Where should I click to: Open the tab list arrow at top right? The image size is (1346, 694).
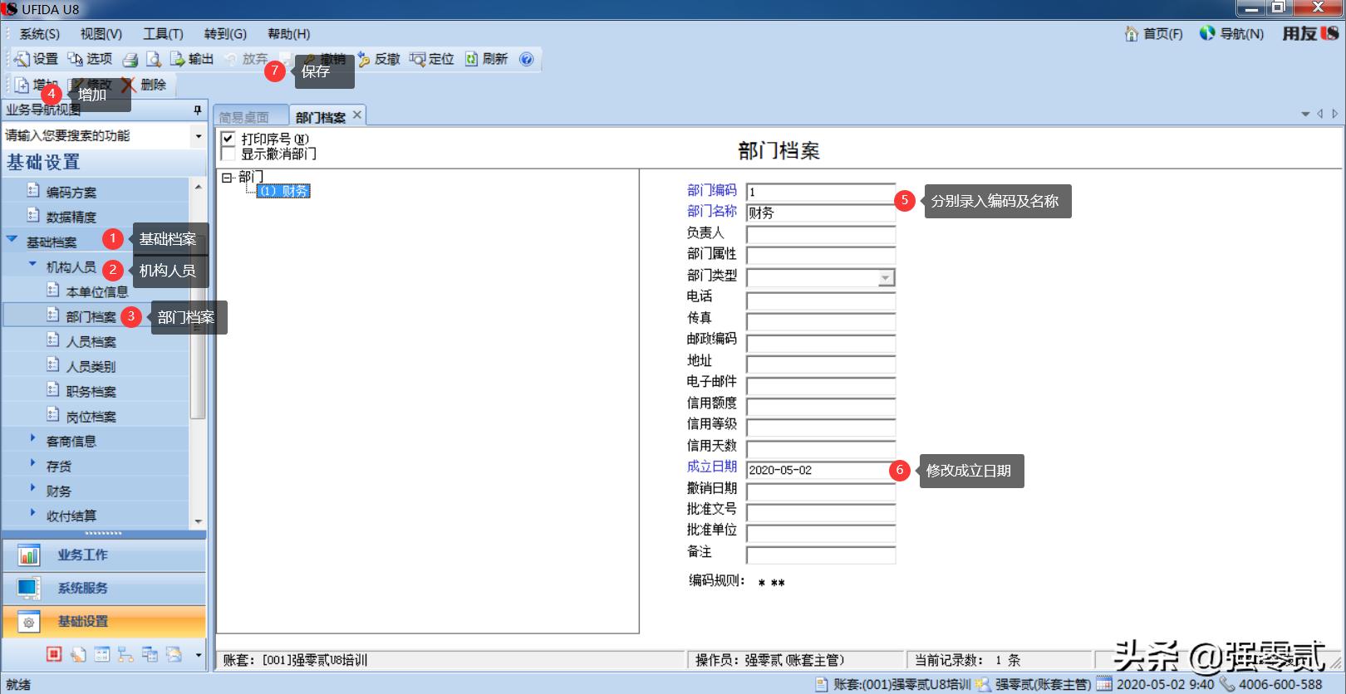1305,115
